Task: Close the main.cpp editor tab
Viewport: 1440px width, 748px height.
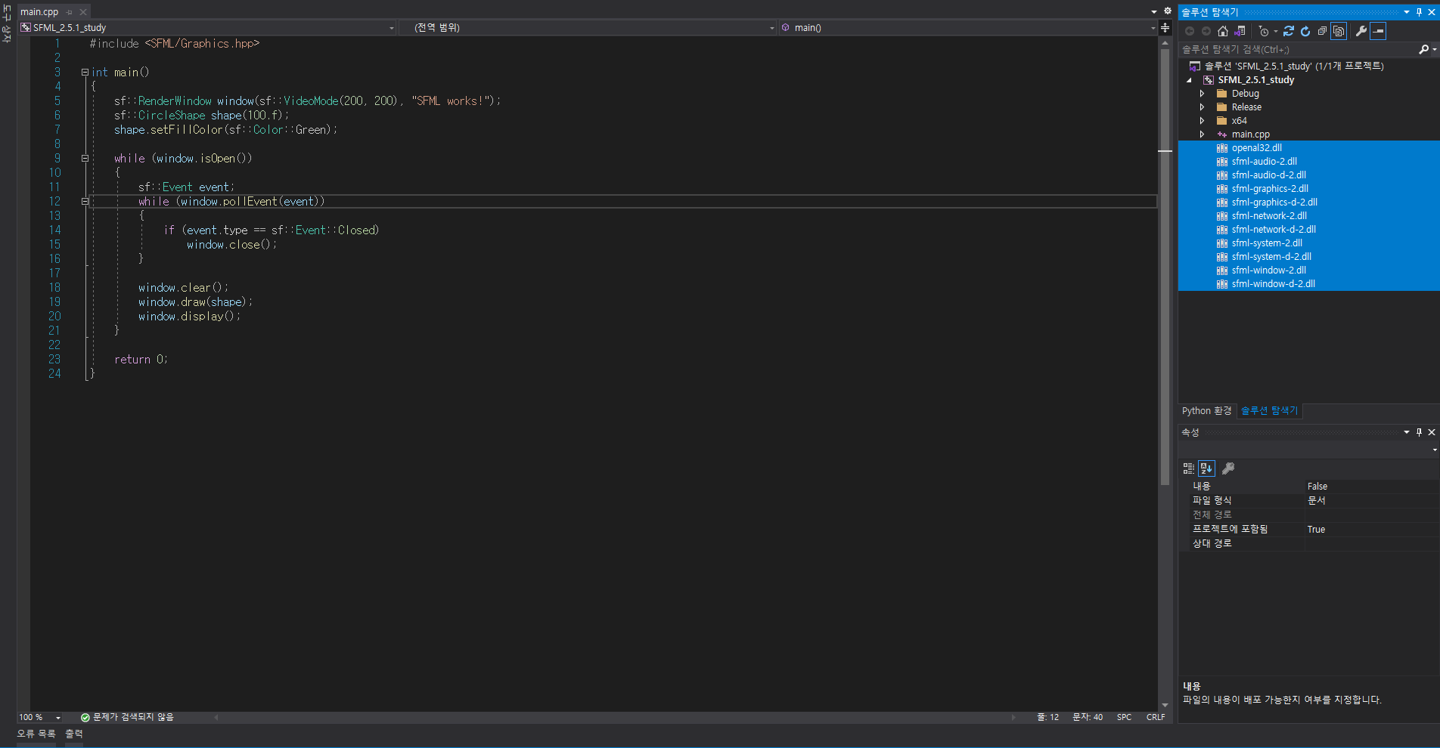Action: pos(83,12)
